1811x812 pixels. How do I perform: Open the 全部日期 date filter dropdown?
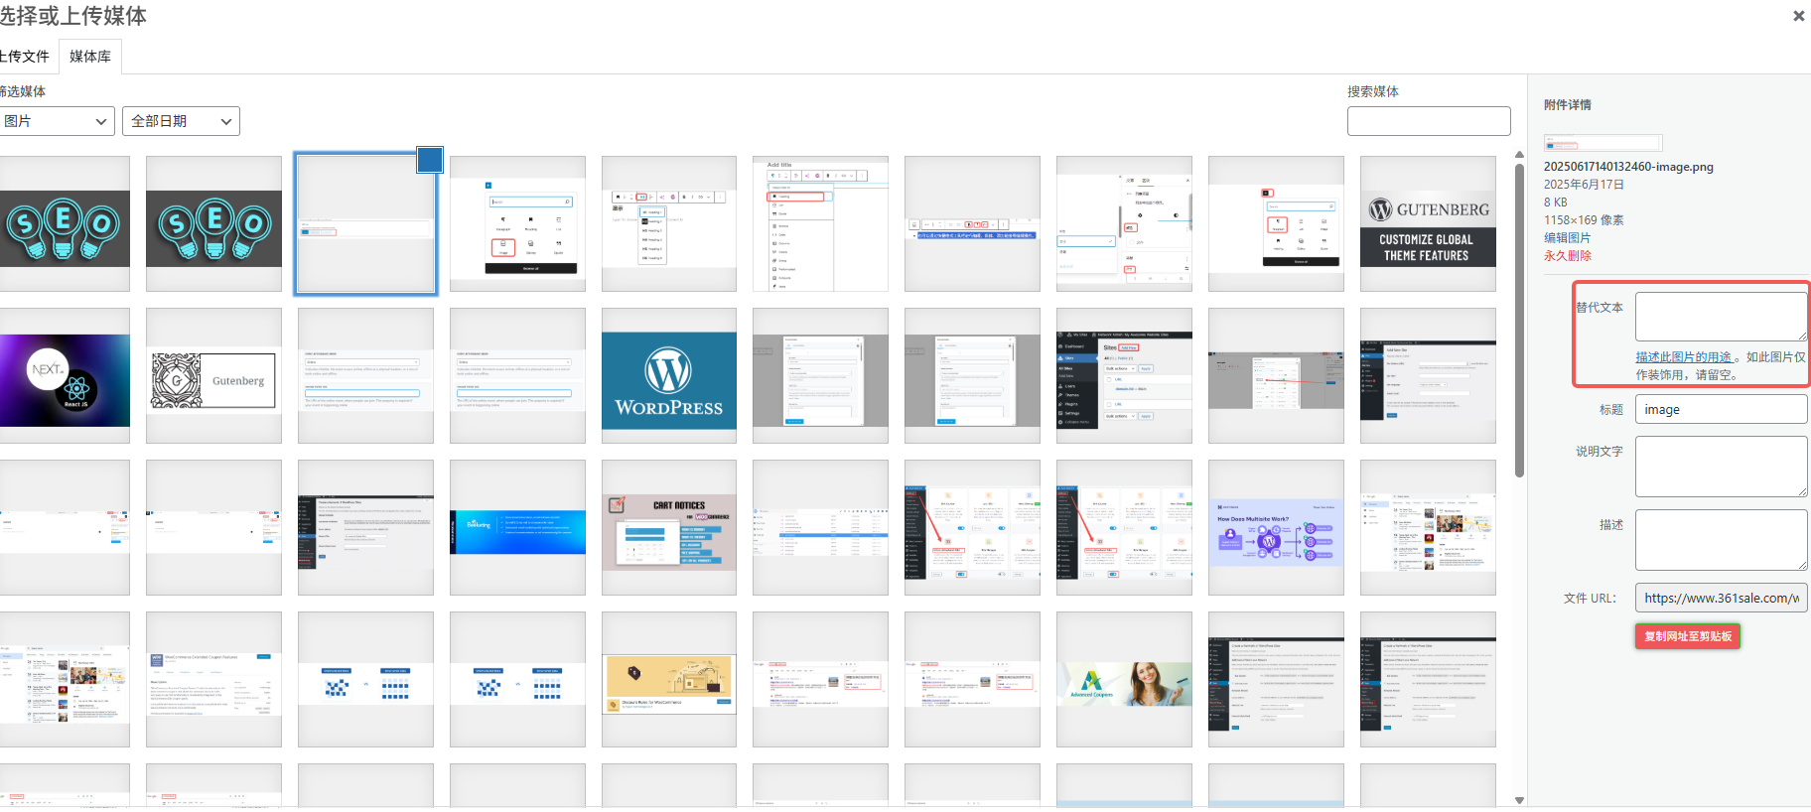coord(182,121)
